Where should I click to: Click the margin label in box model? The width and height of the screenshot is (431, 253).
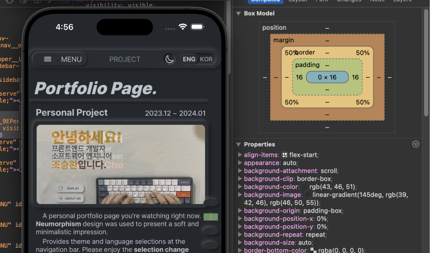coord(283,40)
